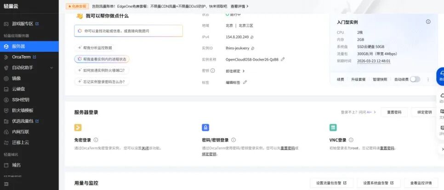This screenshot has height=190, width=444.
Task: Open 镜像 in the sidebar
Action: pyautogui.click(x=17, y=78)
